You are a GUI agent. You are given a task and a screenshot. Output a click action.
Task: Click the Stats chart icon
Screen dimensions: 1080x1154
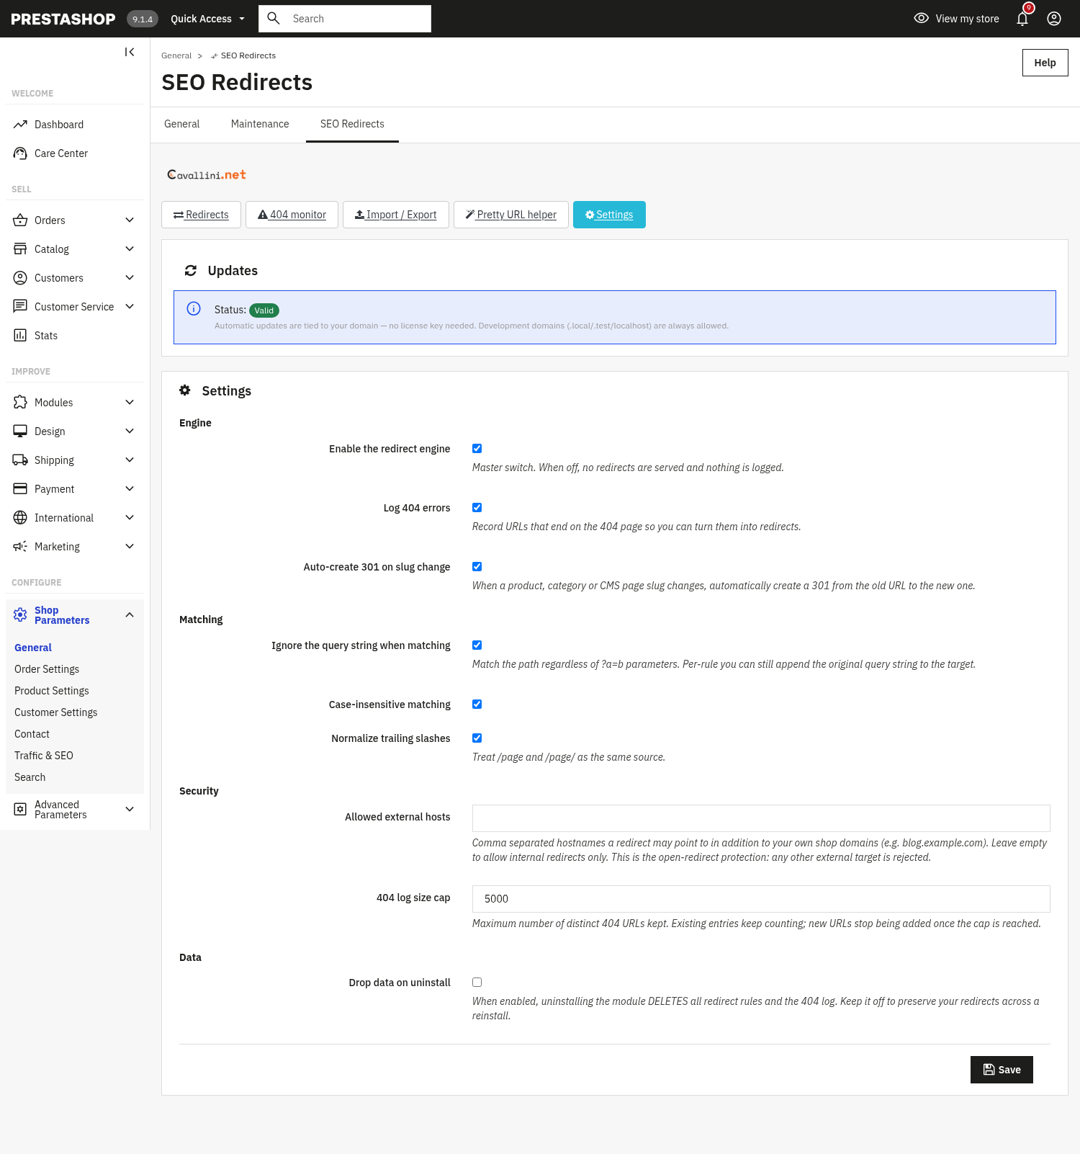[20, 336]
